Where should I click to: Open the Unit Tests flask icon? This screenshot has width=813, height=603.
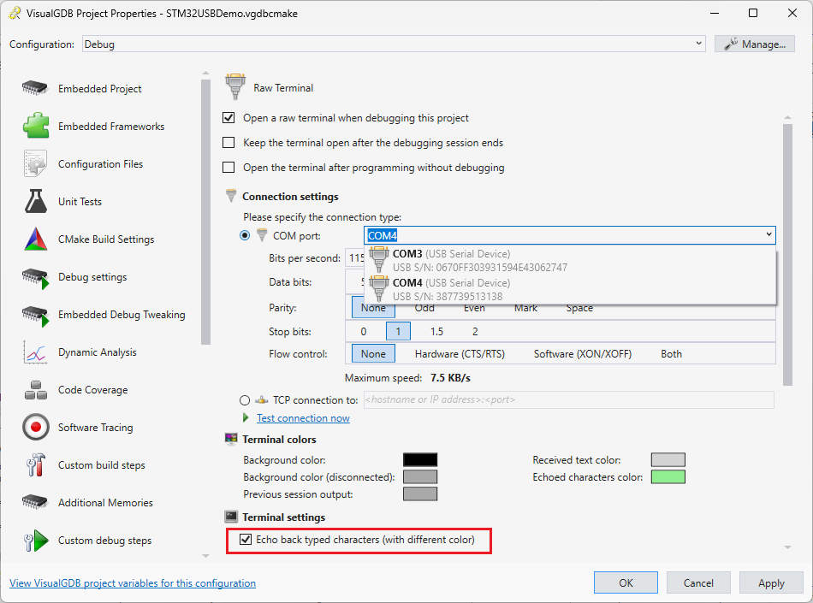pos(35,202)
